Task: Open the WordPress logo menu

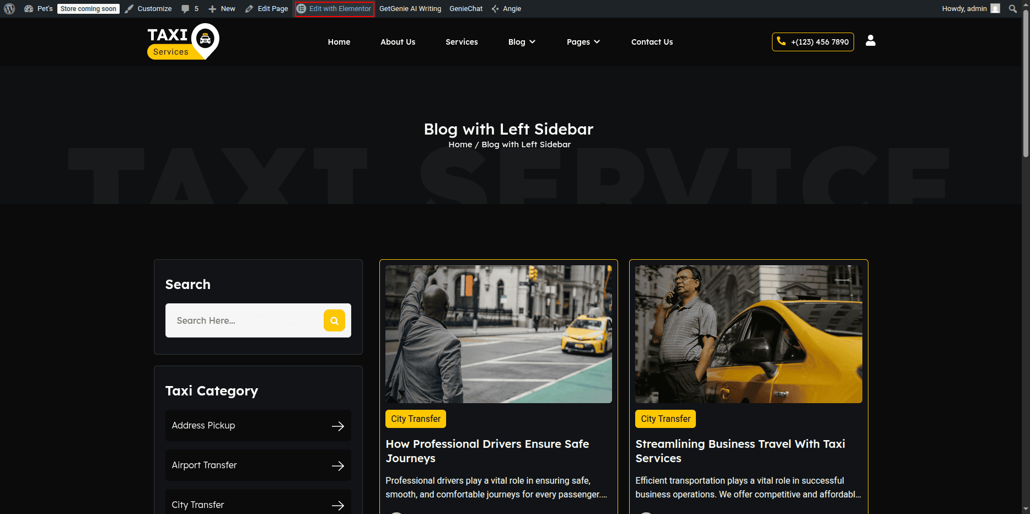Action: (9, 9)
